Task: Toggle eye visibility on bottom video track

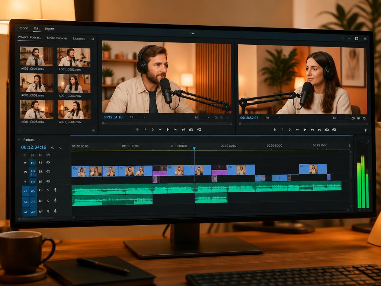Action: (48, 181)
